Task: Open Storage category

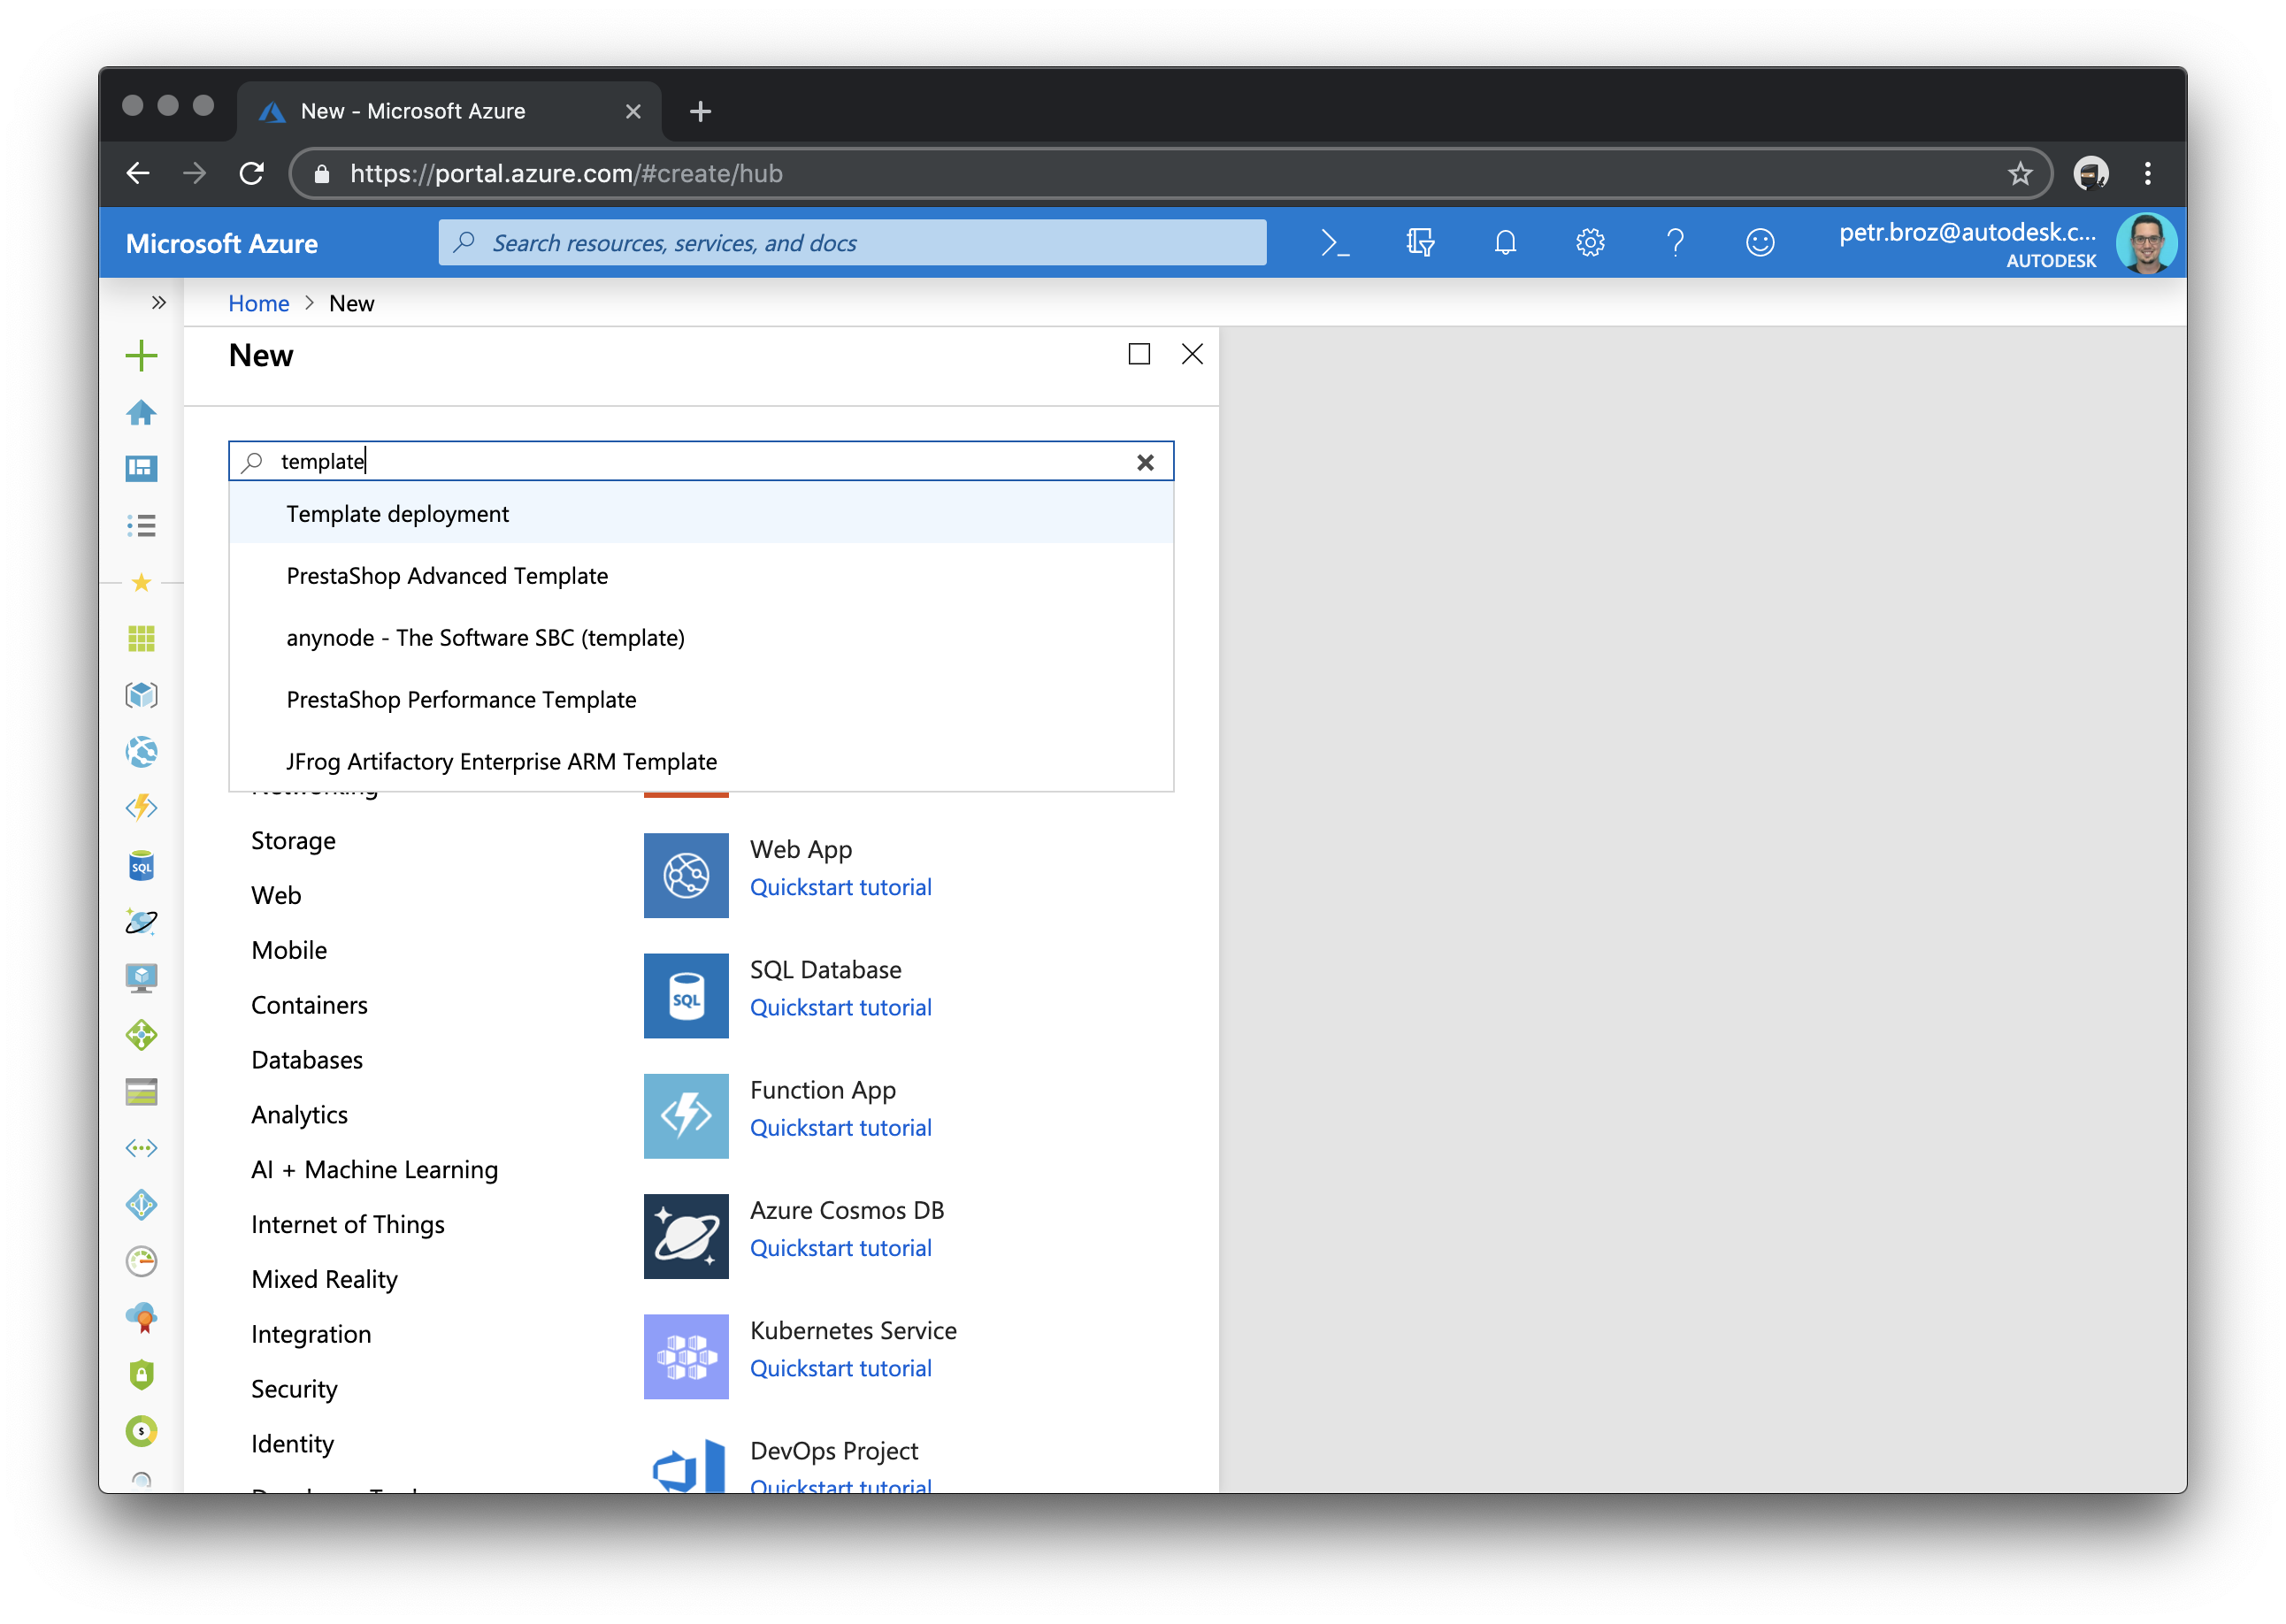Action: (x=293, y=841)
